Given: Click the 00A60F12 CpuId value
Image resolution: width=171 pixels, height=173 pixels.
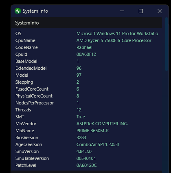Looking at the screenshot, I should click(86, 54).
